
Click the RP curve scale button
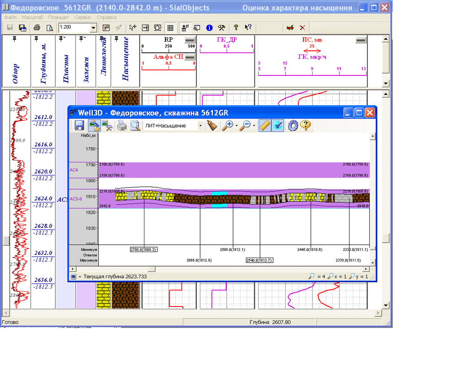pos(190,40)
